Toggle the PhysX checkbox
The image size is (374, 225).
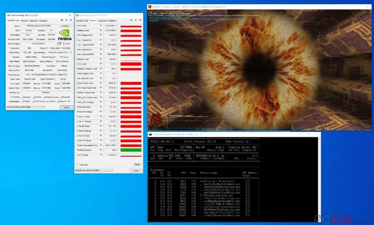[x=48, y=101]
